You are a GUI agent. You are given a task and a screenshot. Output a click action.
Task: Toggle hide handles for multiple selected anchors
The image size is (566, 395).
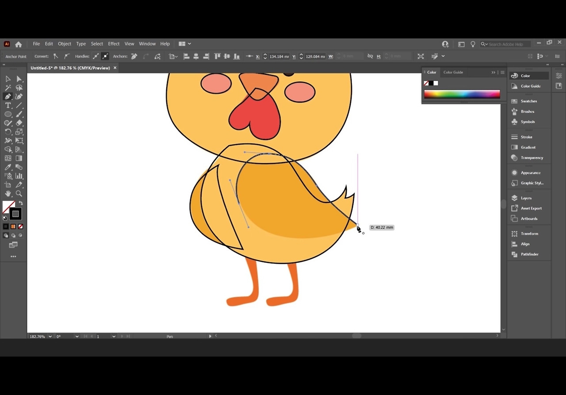[x=105, y=56]
